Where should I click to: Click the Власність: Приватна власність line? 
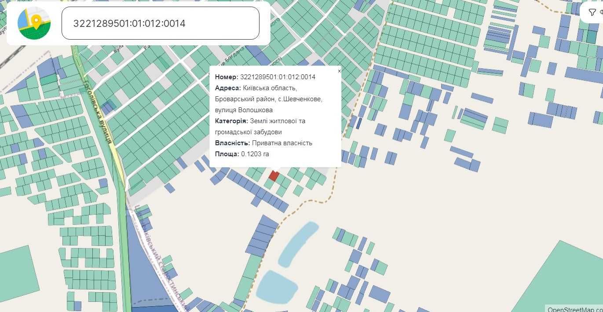click(263, 143)
